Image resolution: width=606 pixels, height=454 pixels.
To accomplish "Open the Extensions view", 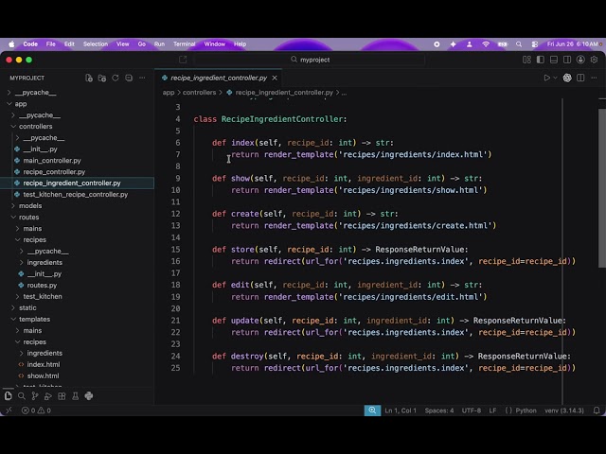I will (x=62, y=396).
